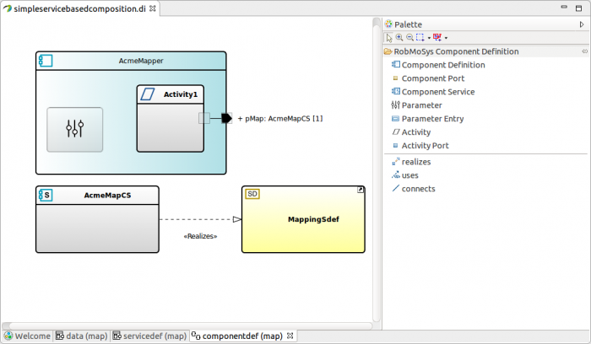Close the simpleservicebasedcomposition.di editor tab
This screenshot has width=591, height=344.
coord(152,8)
